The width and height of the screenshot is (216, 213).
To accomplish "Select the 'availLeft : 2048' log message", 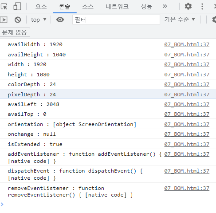I will click(x=33, y=104).
